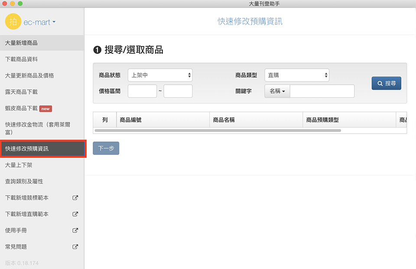
Task: Click the red new badge by 蝦皮商品下載
Action: point(46,108)
